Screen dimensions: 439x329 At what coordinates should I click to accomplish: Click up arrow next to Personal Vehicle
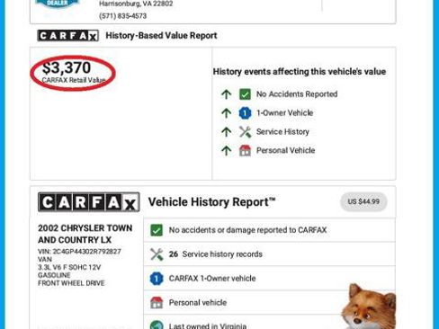tap(227, 150)
